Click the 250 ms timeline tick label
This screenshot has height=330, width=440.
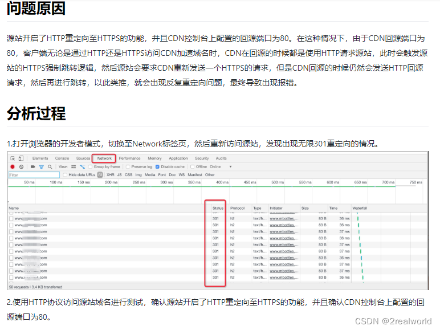click(x=139, y=182)
